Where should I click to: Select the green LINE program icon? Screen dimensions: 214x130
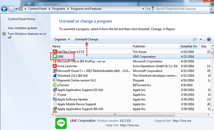[55, 56]
